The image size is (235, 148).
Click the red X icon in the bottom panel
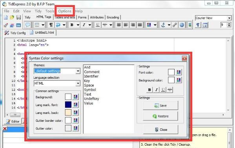click(5, 128)
